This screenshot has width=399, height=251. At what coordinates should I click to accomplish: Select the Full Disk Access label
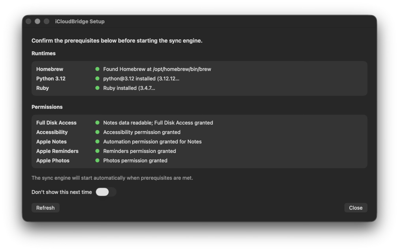point(56,123)
